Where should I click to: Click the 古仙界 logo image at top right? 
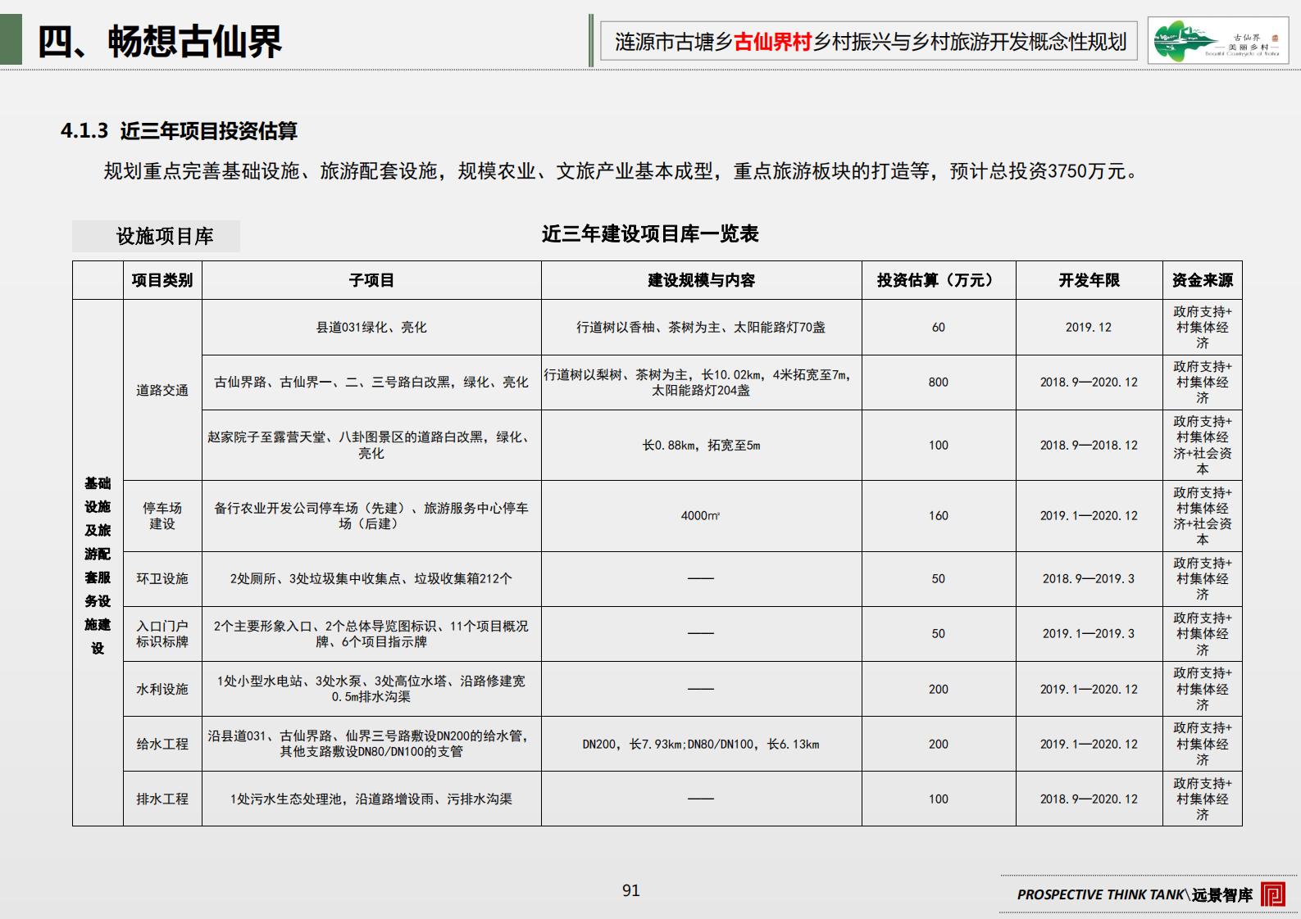[1218, 41]
